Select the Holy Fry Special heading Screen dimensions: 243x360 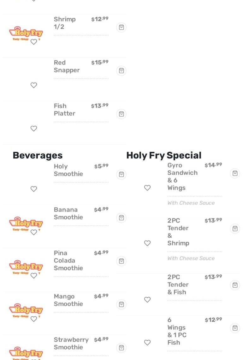(x=164, y=155)
